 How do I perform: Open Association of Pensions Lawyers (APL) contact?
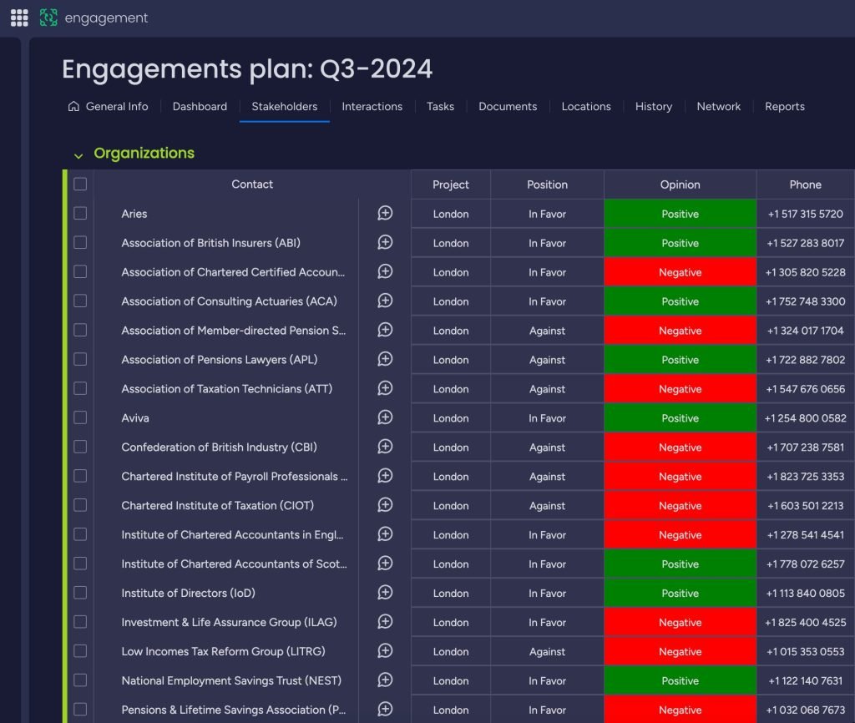point(220,360)
